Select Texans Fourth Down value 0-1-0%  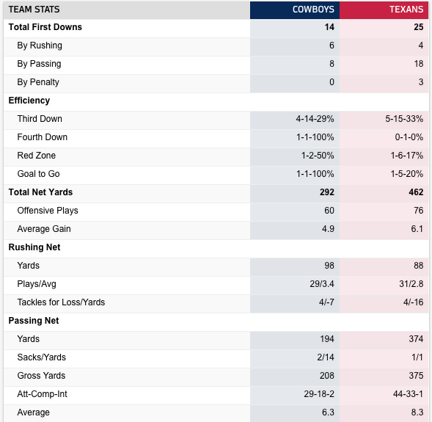click(x=409, y=137)
